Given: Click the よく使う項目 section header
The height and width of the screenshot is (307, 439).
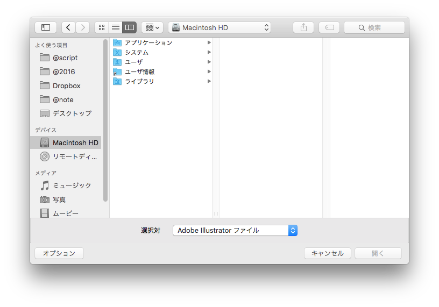Looking at the screenshot, I should pyautogui.click(x=51, y=45).
